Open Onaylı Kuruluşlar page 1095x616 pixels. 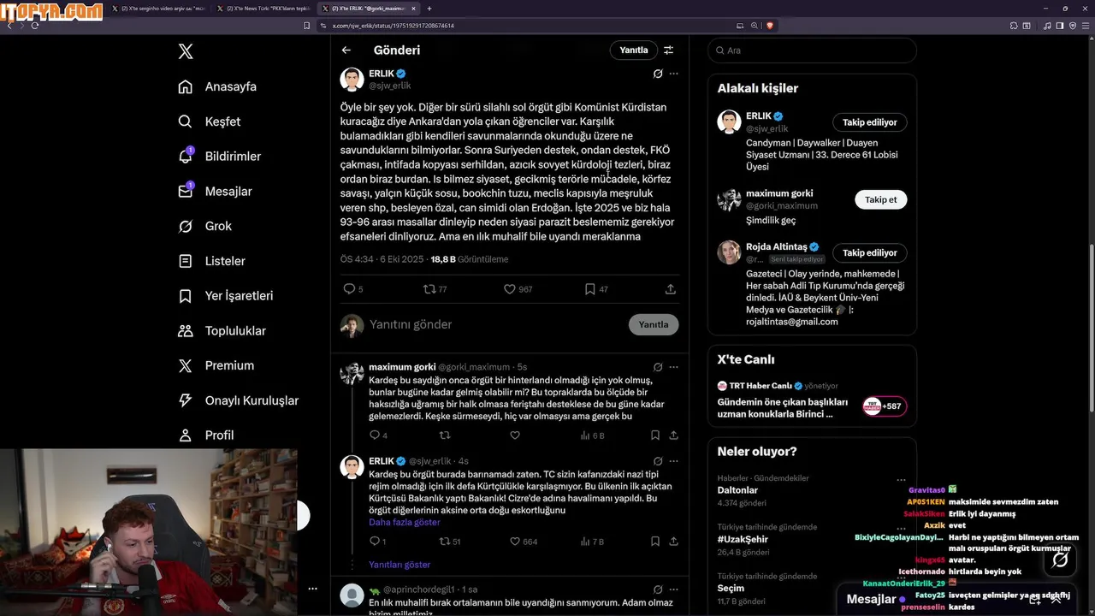pos(238,400)
